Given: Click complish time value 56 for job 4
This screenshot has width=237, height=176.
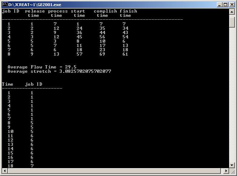Looking at the screenshot, I should 102,37.
